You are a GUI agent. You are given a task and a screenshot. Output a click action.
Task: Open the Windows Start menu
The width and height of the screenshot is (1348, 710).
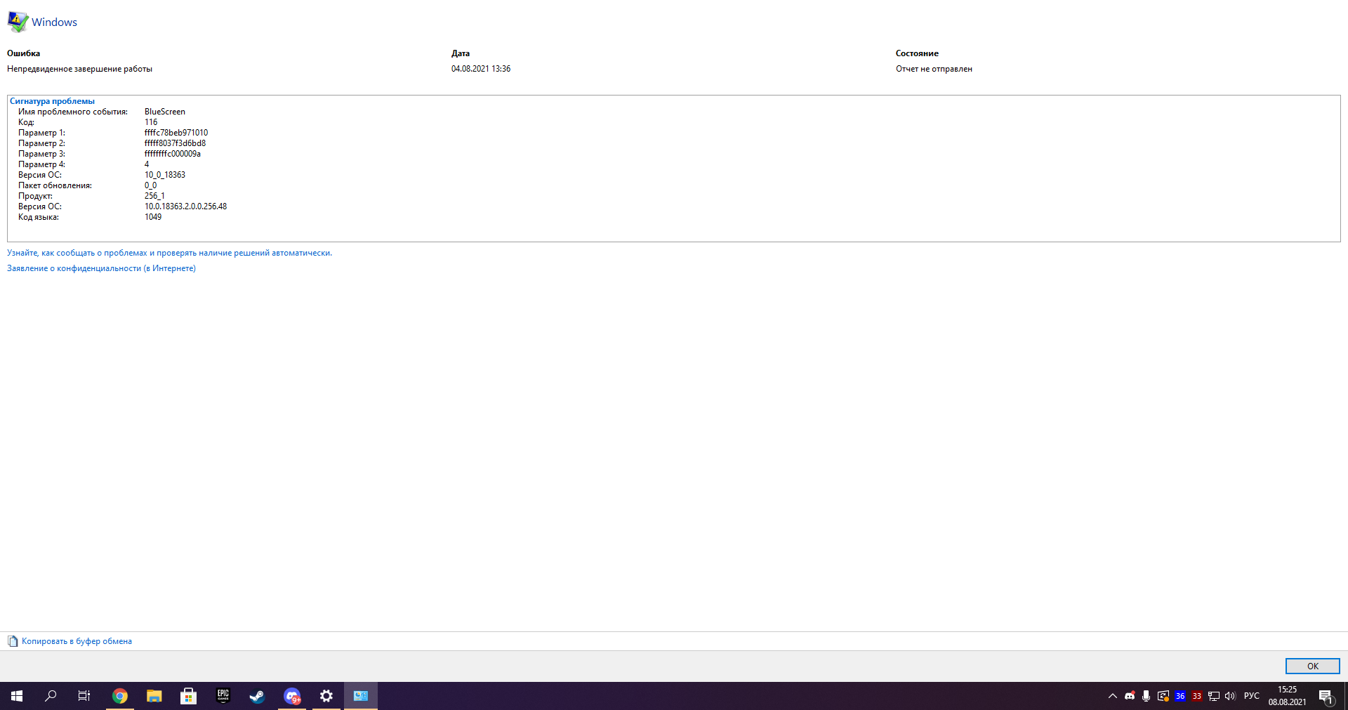(x=17, y=696)
